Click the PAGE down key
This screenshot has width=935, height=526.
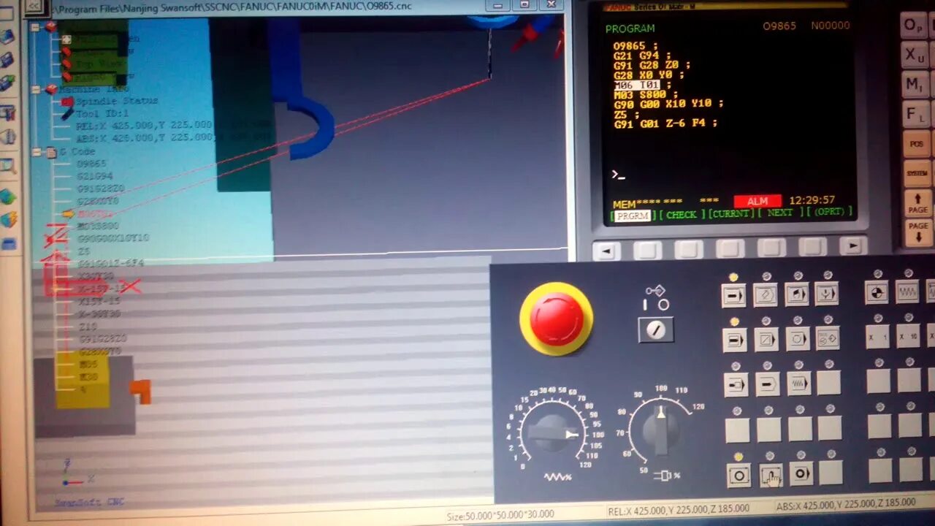click(x=919, y=232)
